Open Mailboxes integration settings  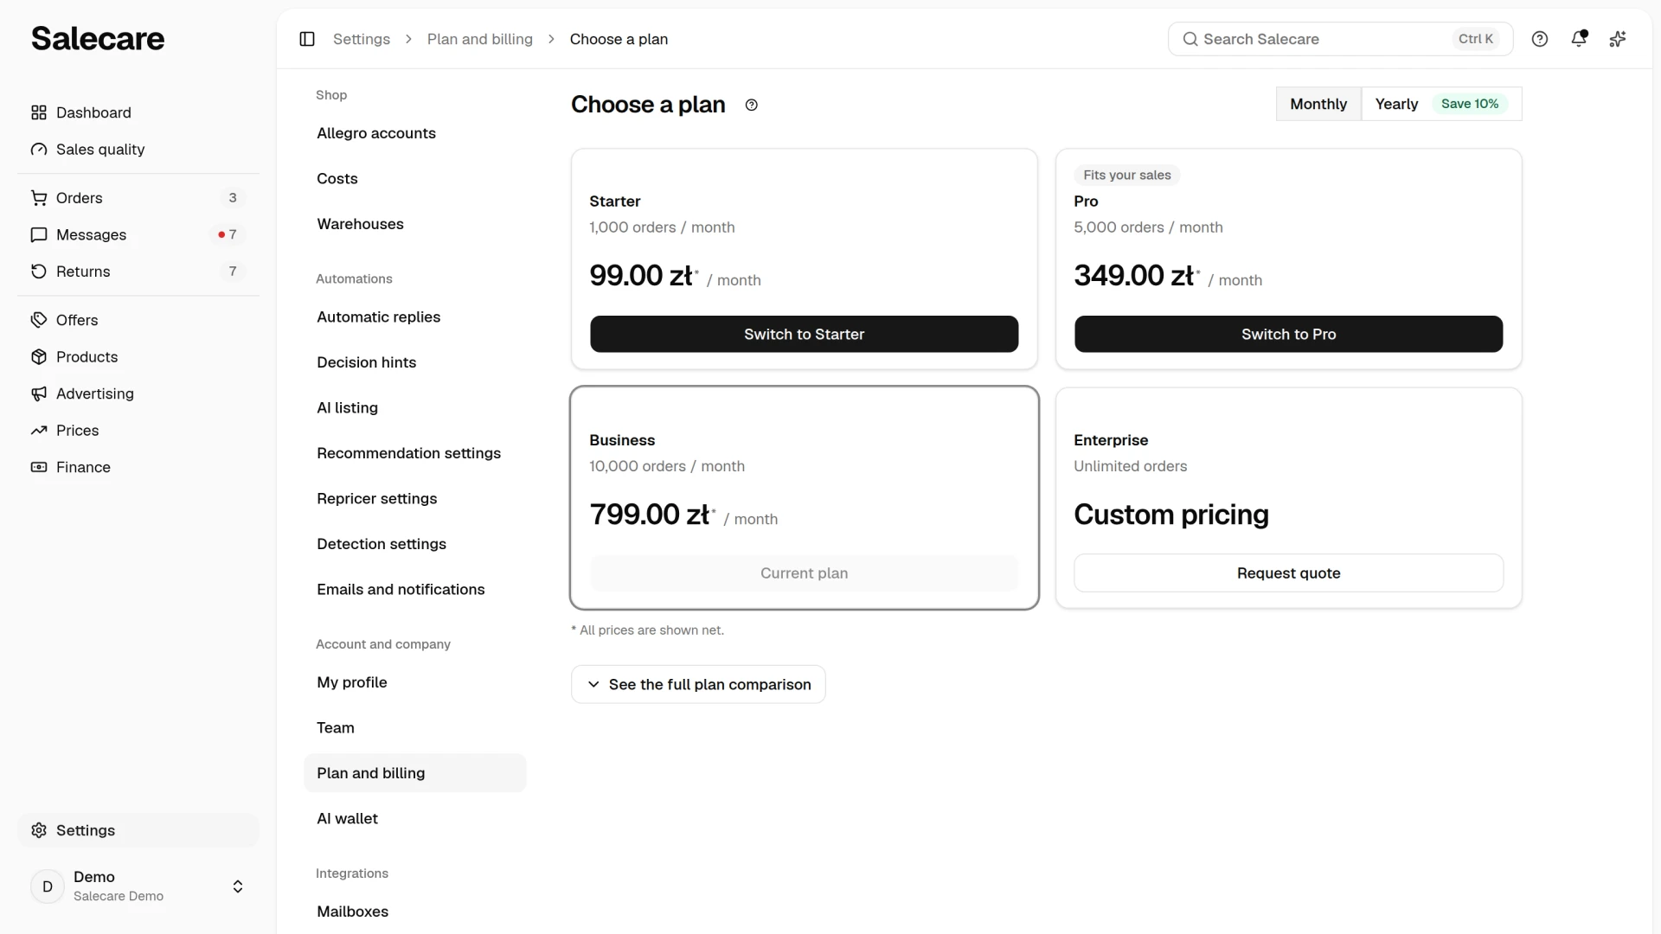(x=415, y=912)
